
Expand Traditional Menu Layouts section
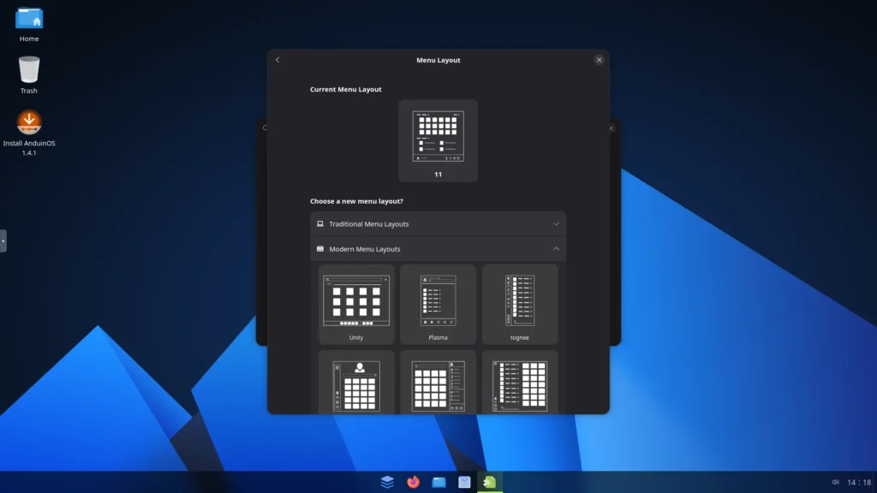[x=438, y=223]
